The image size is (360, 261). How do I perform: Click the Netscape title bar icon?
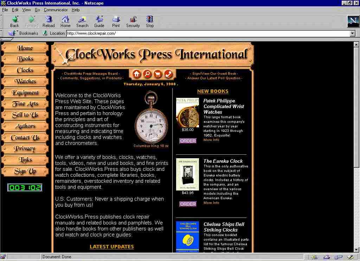click(3, 3)
